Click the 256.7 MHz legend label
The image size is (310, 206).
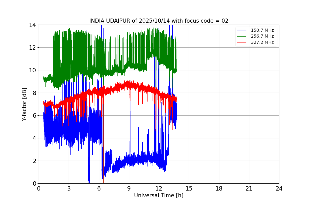click(262, 36)
